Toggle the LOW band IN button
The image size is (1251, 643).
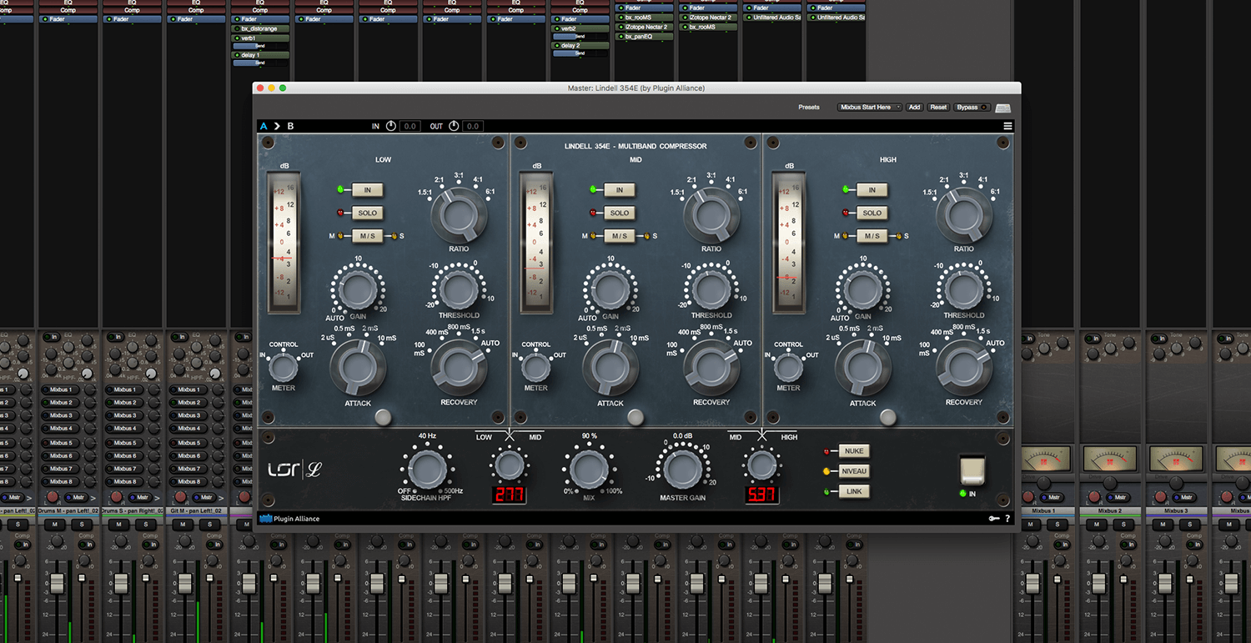[x=367, y=190]
